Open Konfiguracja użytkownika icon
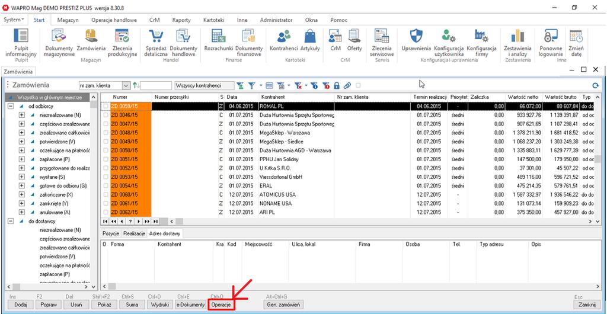Screen dimensions: 607x314 tap(449, 43)
